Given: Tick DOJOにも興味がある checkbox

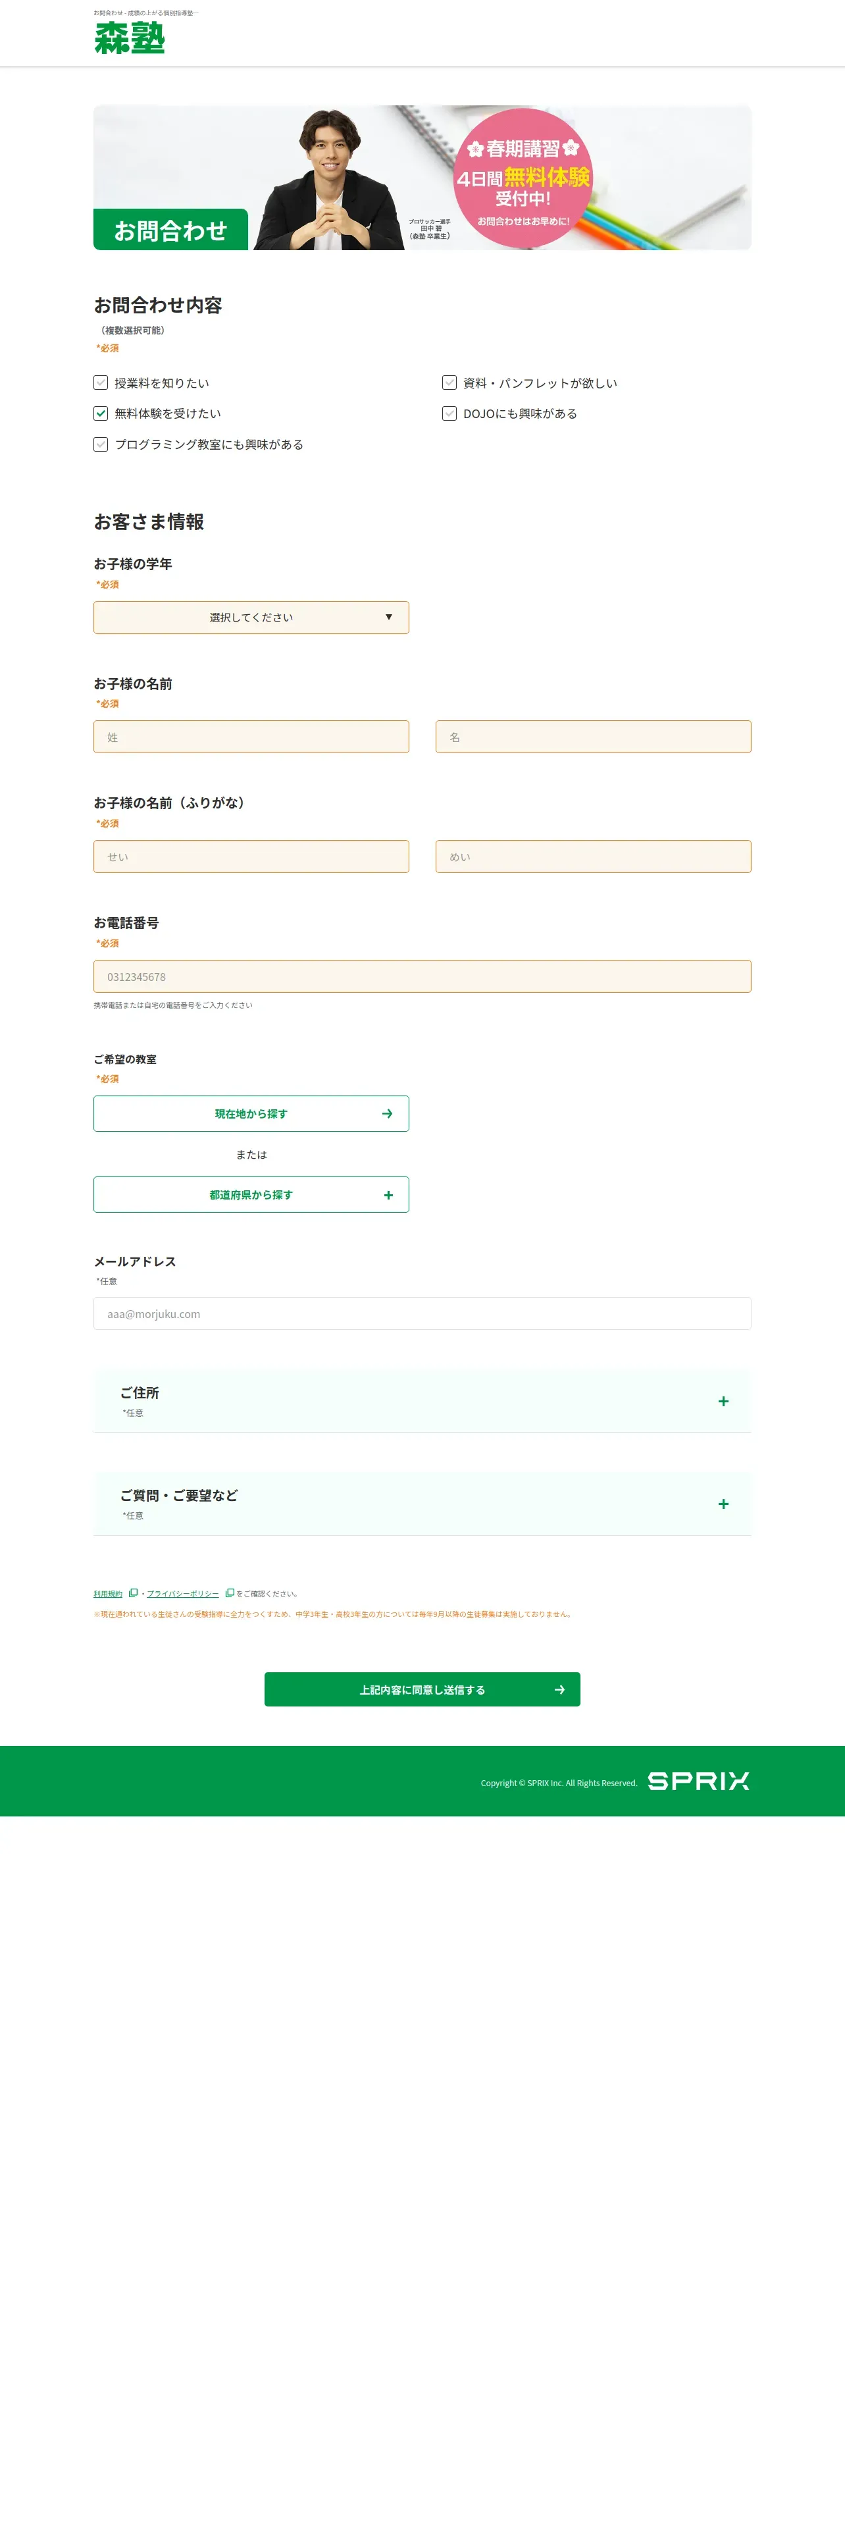Looking at the screenshot, I should point(449,413).
